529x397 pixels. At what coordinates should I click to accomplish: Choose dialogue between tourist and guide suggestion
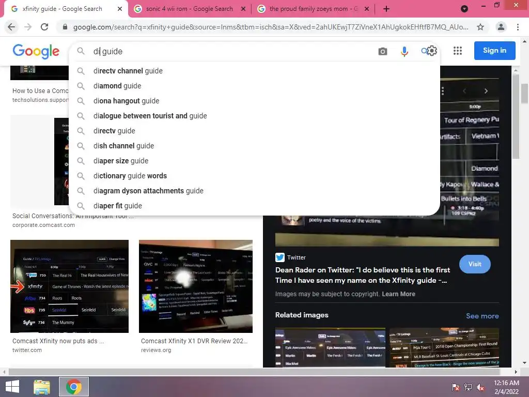[x=254, y=116]
